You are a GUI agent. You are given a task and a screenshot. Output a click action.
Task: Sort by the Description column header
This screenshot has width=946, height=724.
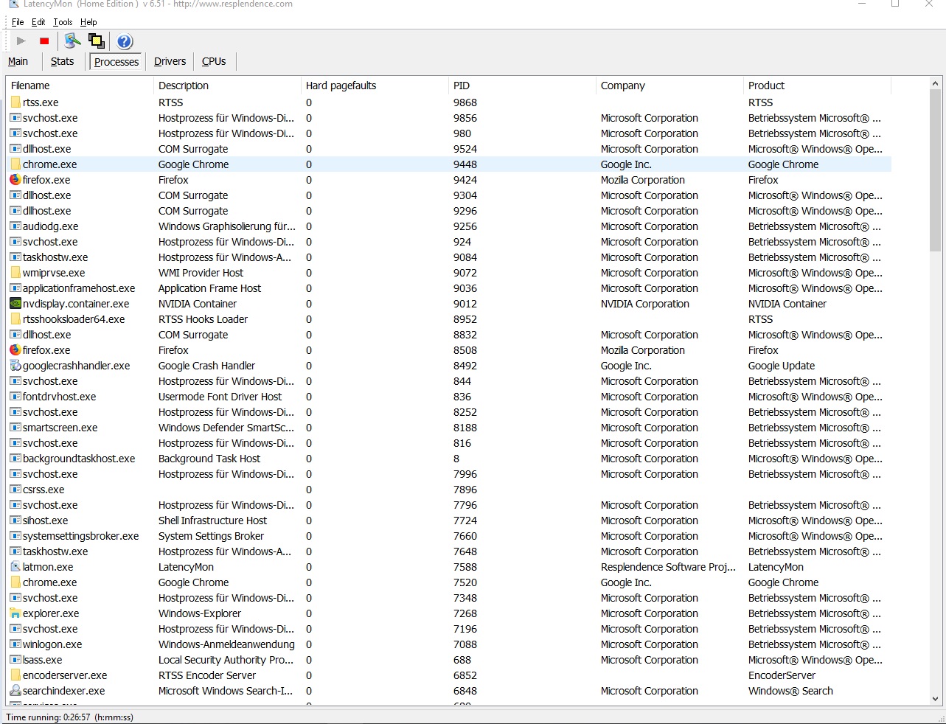click(227, 86)
